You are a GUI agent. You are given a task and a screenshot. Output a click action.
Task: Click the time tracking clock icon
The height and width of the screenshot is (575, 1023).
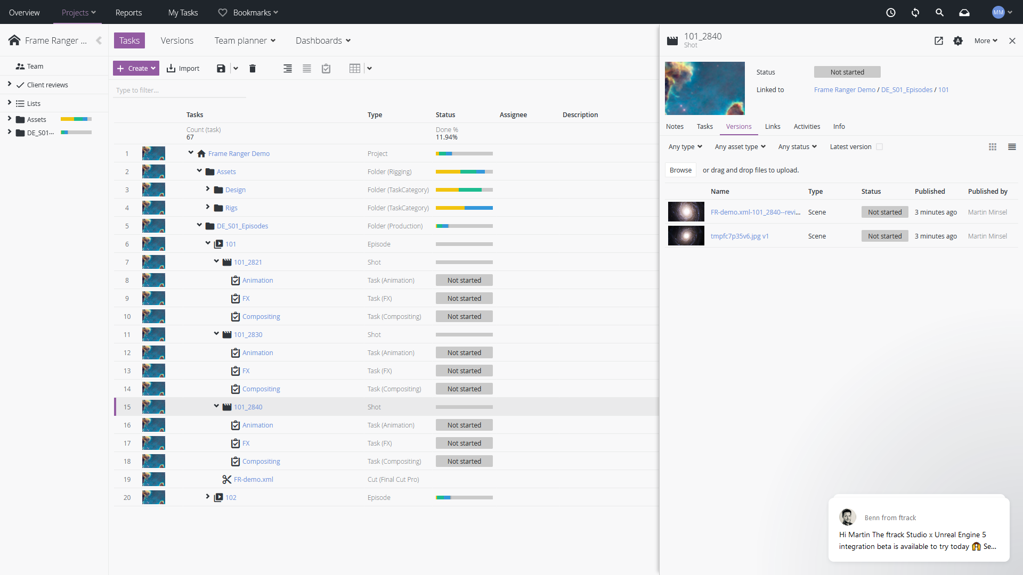tap(890, 12)
